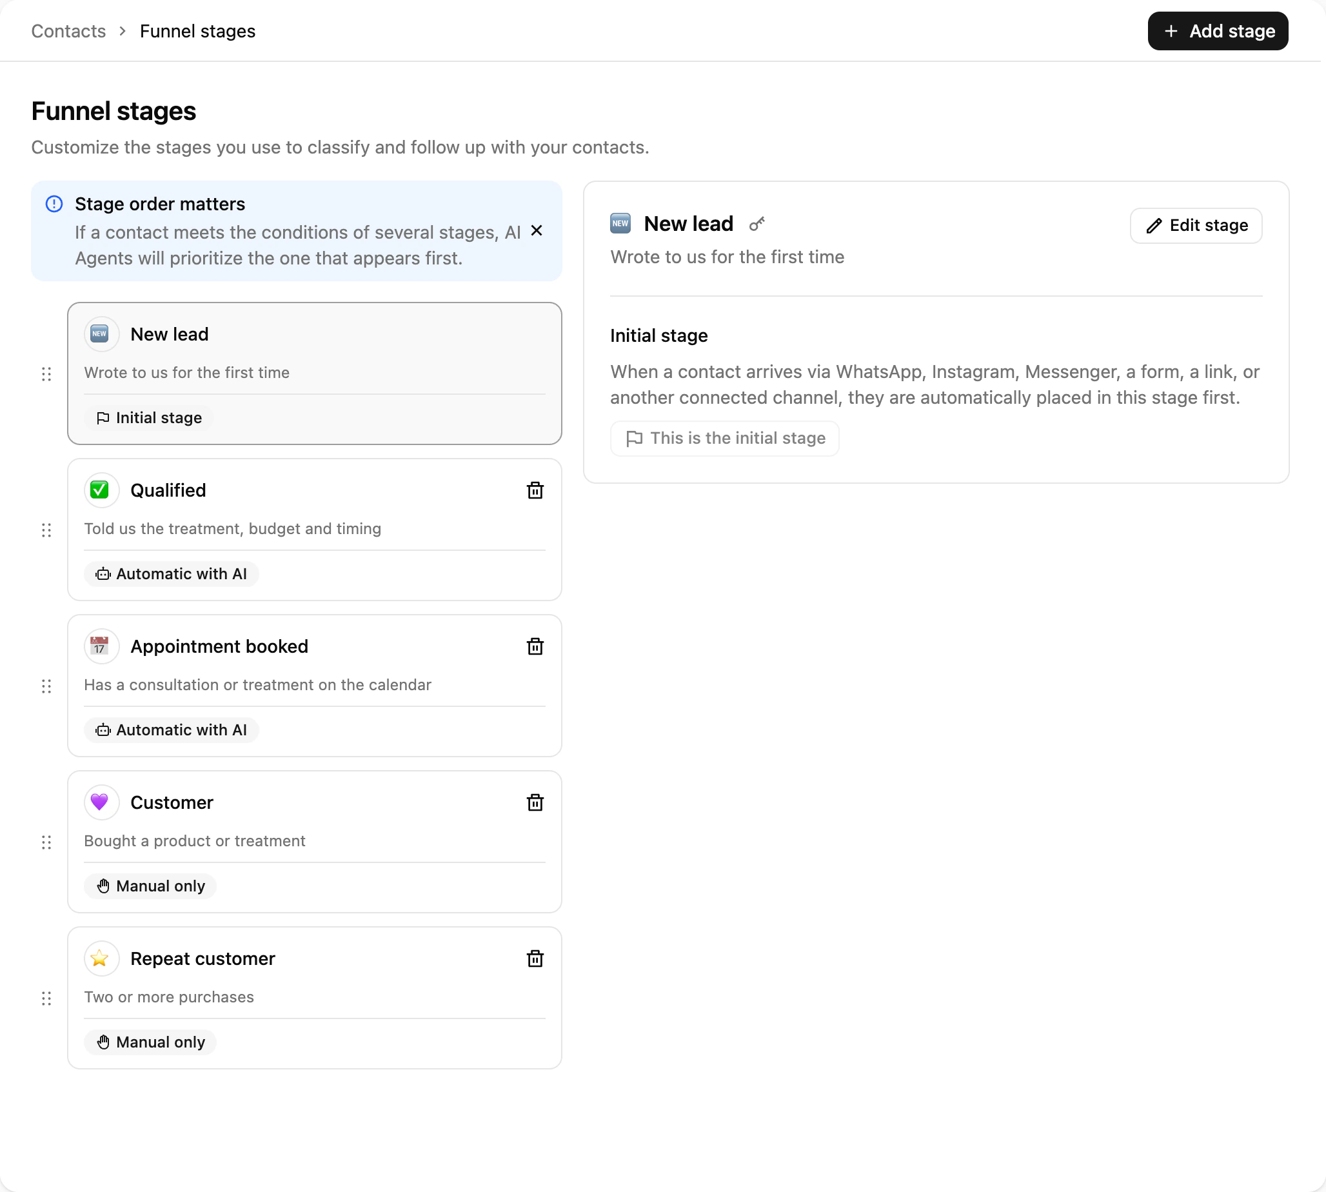Click 'Two or more purchases' description

(x=169, y=997)
